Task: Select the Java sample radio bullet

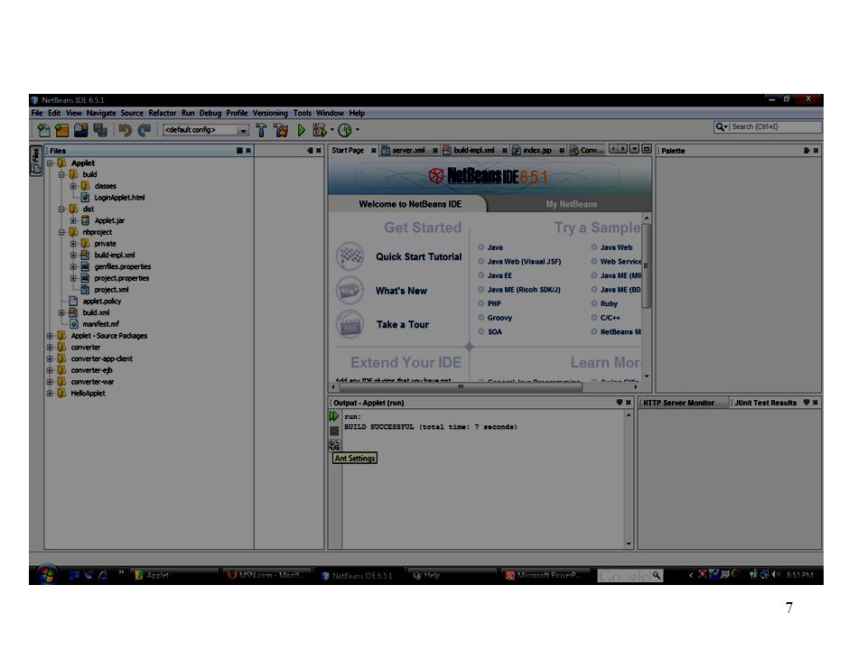Action: coord(481,247)
